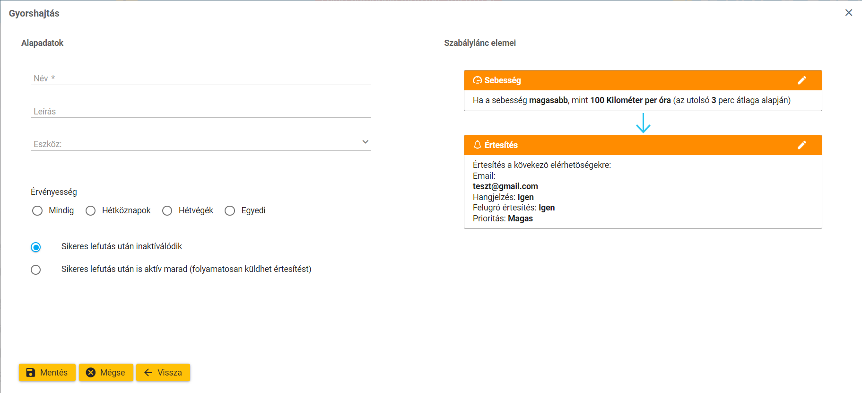This screenshot has width=862, height=393.
Task: Click the left arrow icon on Vissza
Action: point(148,373)
